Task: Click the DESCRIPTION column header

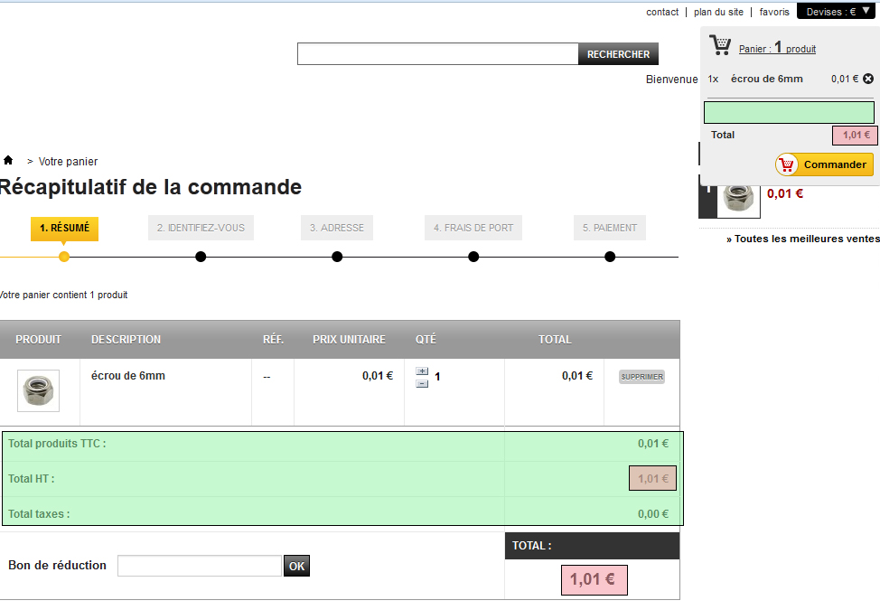Action: pos(126,340)
